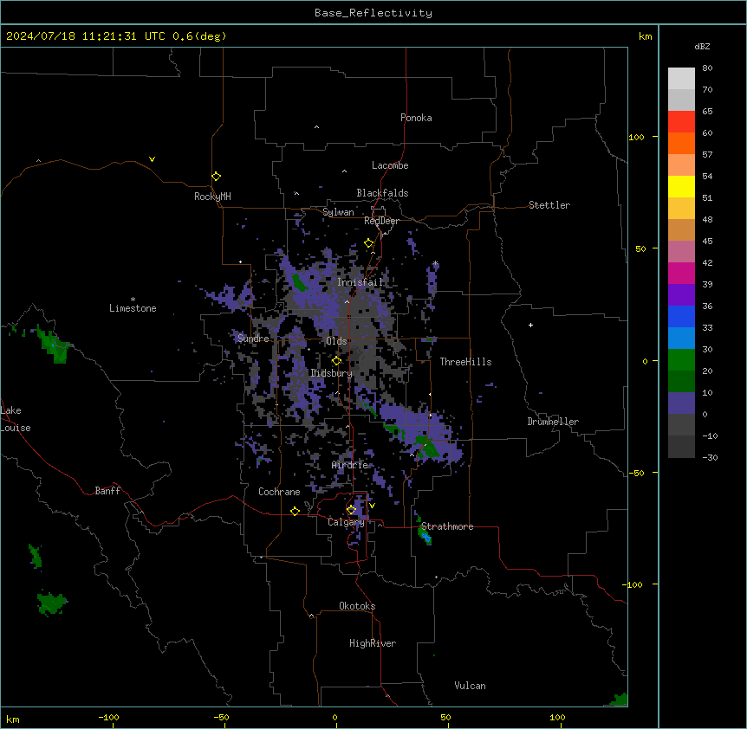Click the Innisfail label

click(361, 282)
